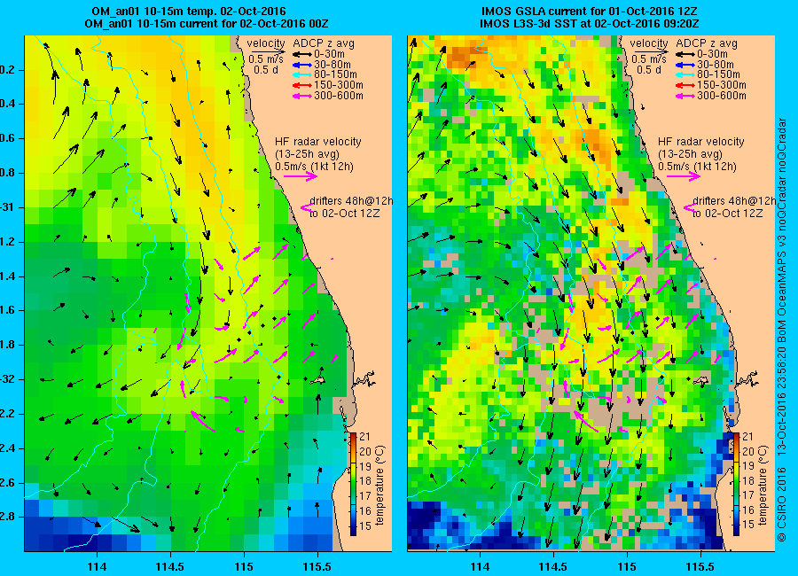Image resolution: width=798 pixels, height=576 pixels.
Task: Click the small island off the coast in OM_an01 map
Action: (x=318, y=379)
